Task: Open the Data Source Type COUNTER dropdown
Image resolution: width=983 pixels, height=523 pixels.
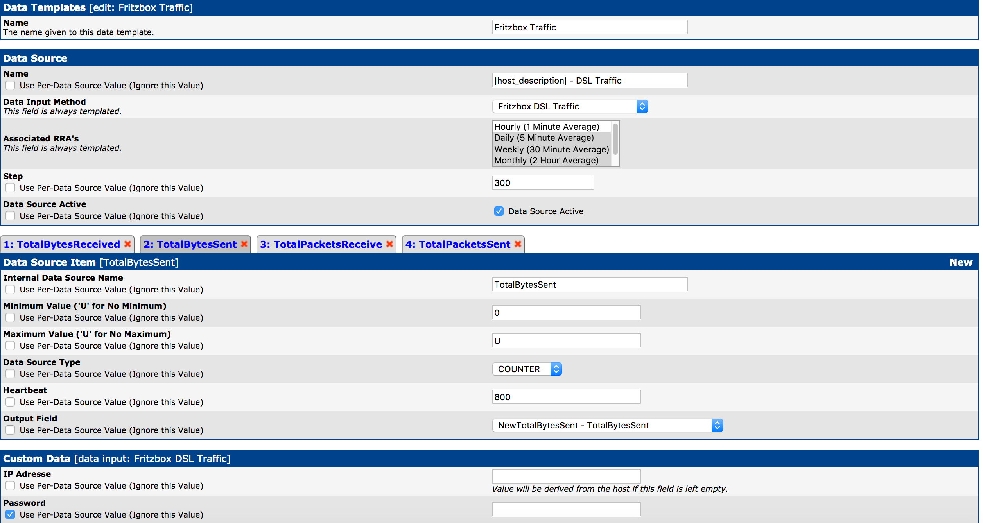Action: click(527, 369)
